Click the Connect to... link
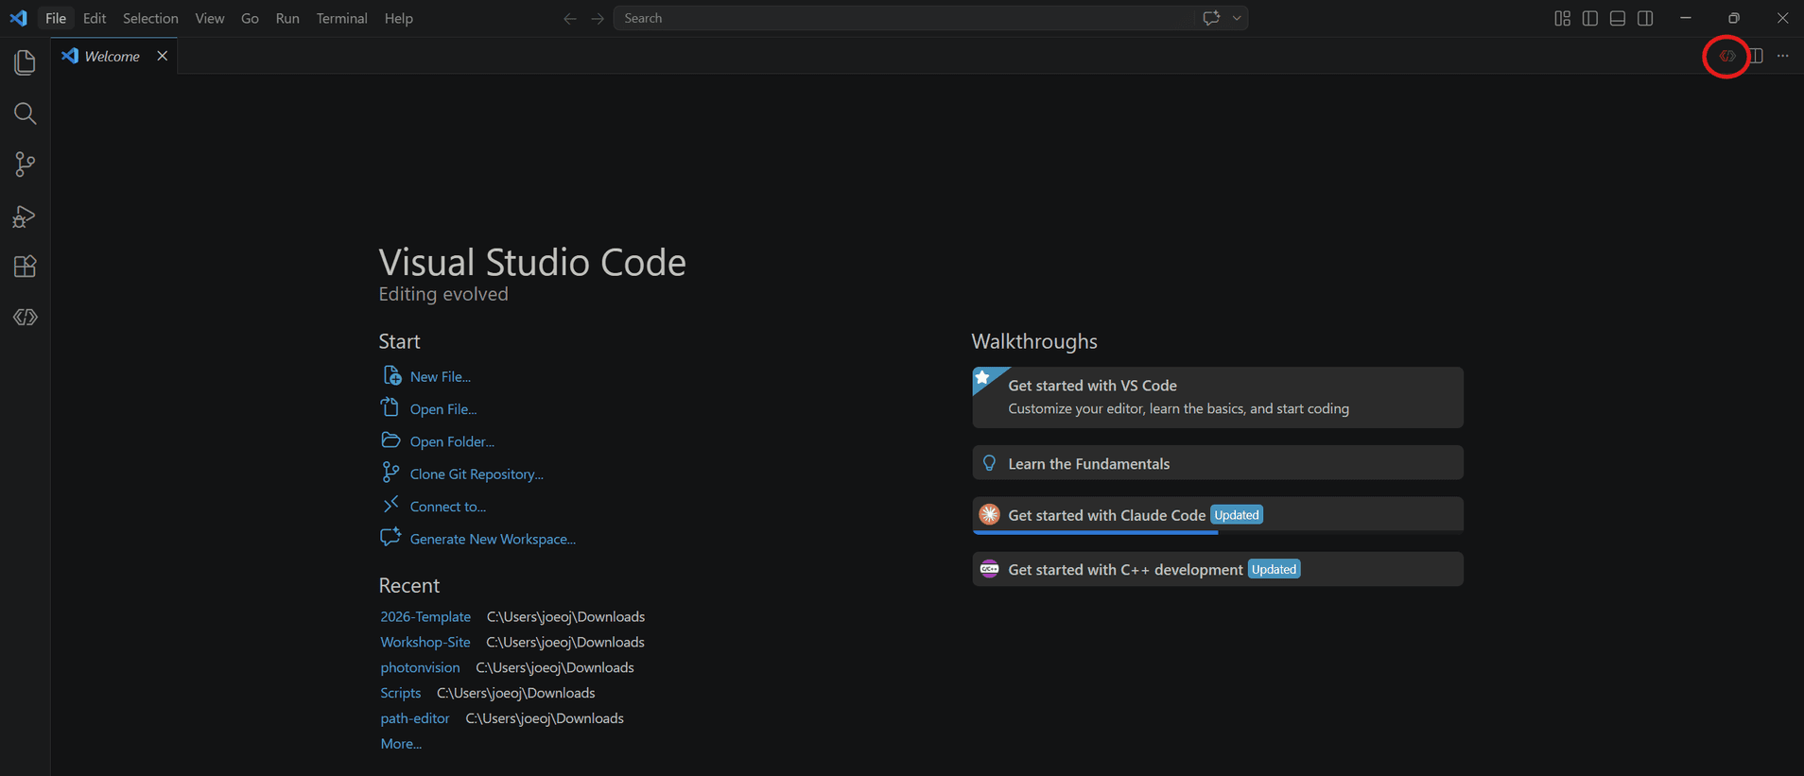Screen dimensions: 1804x776 (447, 507)
